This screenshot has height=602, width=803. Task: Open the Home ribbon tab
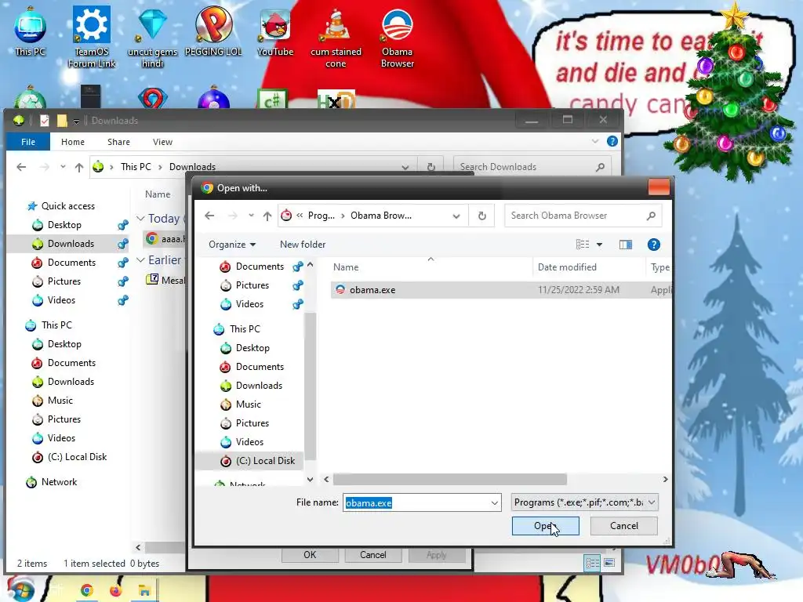click(73, 142)
